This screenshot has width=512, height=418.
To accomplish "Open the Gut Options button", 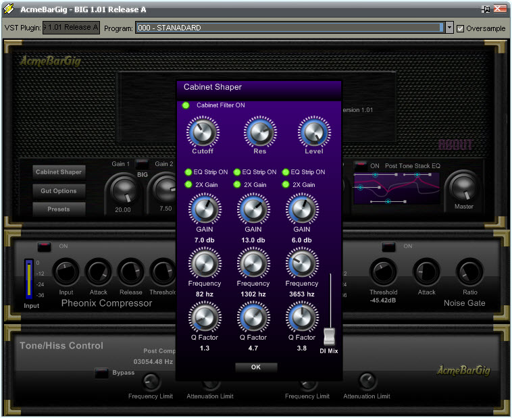I will (x=59, y=190).
